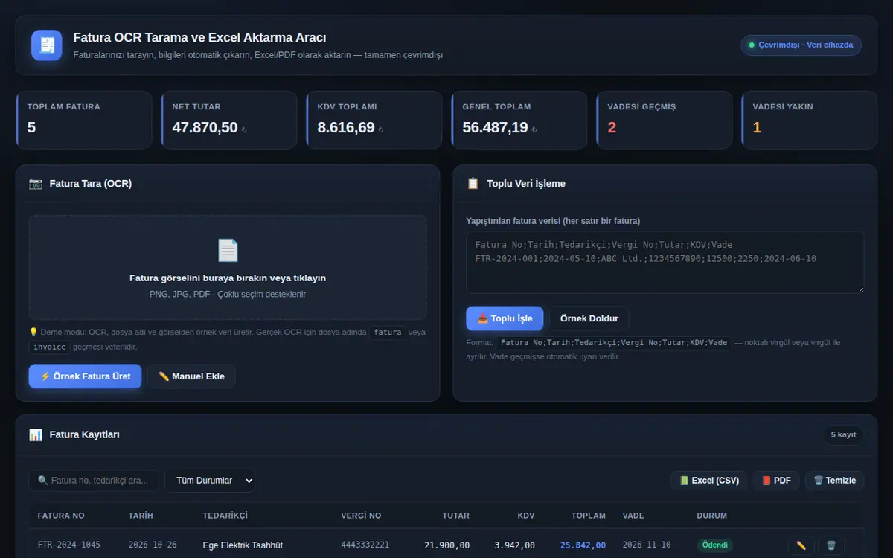Click the TEDARİKÇİ column header
The image size is (893, 558).
[225, 516]
